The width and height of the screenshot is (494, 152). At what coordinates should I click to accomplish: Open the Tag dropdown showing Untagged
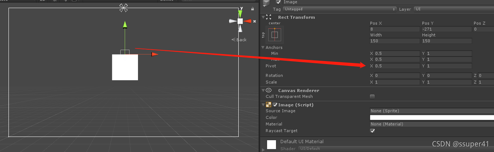click(339, 9)
